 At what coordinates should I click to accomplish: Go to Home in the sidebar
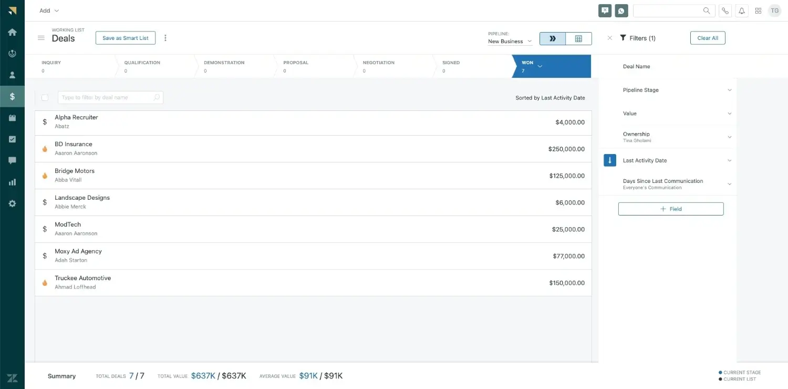12,32
